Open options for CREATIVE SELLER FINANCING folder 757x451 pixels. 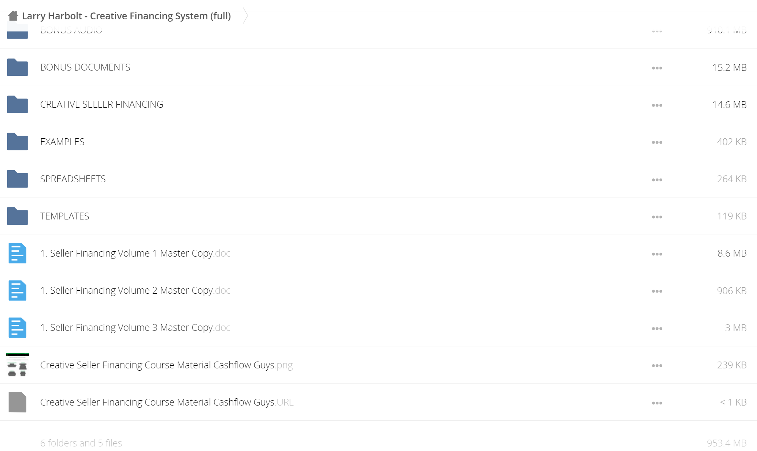(657, 105)
